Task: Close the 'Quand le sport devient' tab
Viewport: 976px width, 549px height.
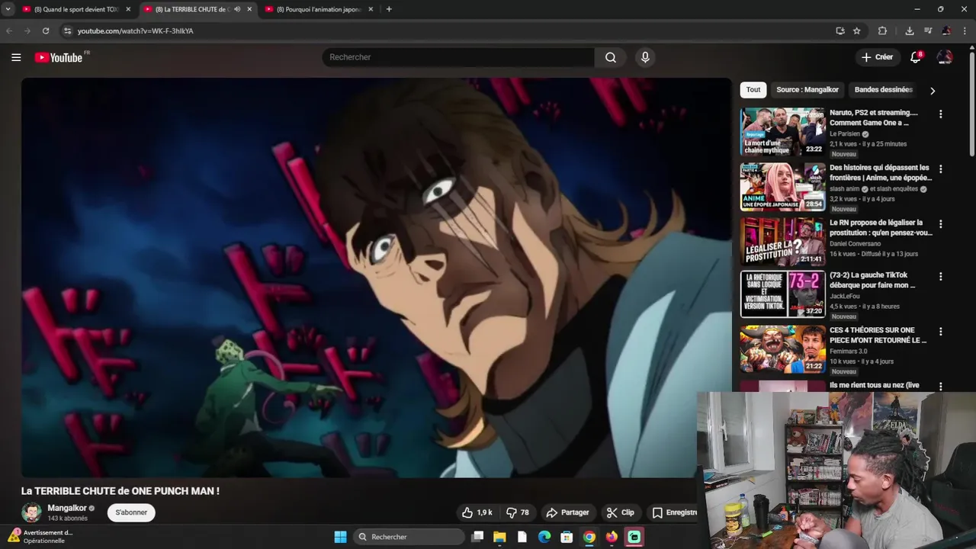Action: 128,9
